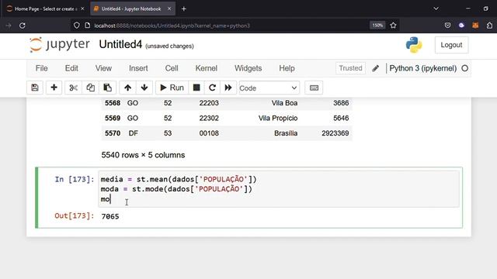Click the 22302 code cell in table
Viewport: 497px width, 279px height.
pos(209,118)
